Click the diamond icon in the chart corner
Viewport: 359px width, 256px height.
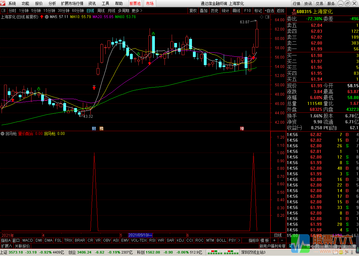pyautogui.click(x=262, y=17)
